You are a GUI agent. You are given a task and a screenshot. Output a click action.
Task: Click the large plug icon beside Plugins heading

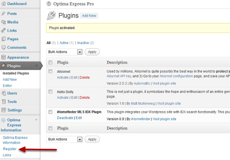[x=51, y=15]
